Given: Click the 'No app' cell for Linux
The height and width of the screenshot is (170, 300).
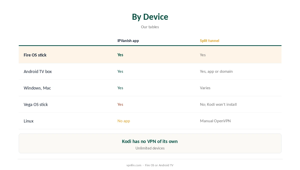Looking at the screenshot, I should [124, 121].
